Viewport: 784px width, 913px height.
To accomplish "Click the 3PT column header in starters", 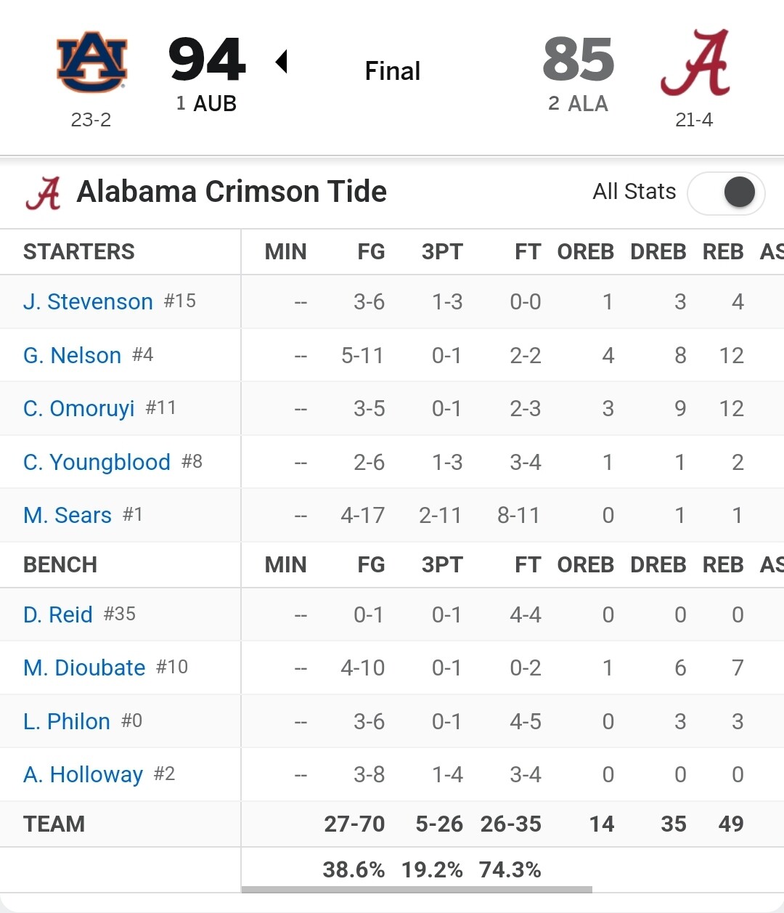I will (442, 252).
